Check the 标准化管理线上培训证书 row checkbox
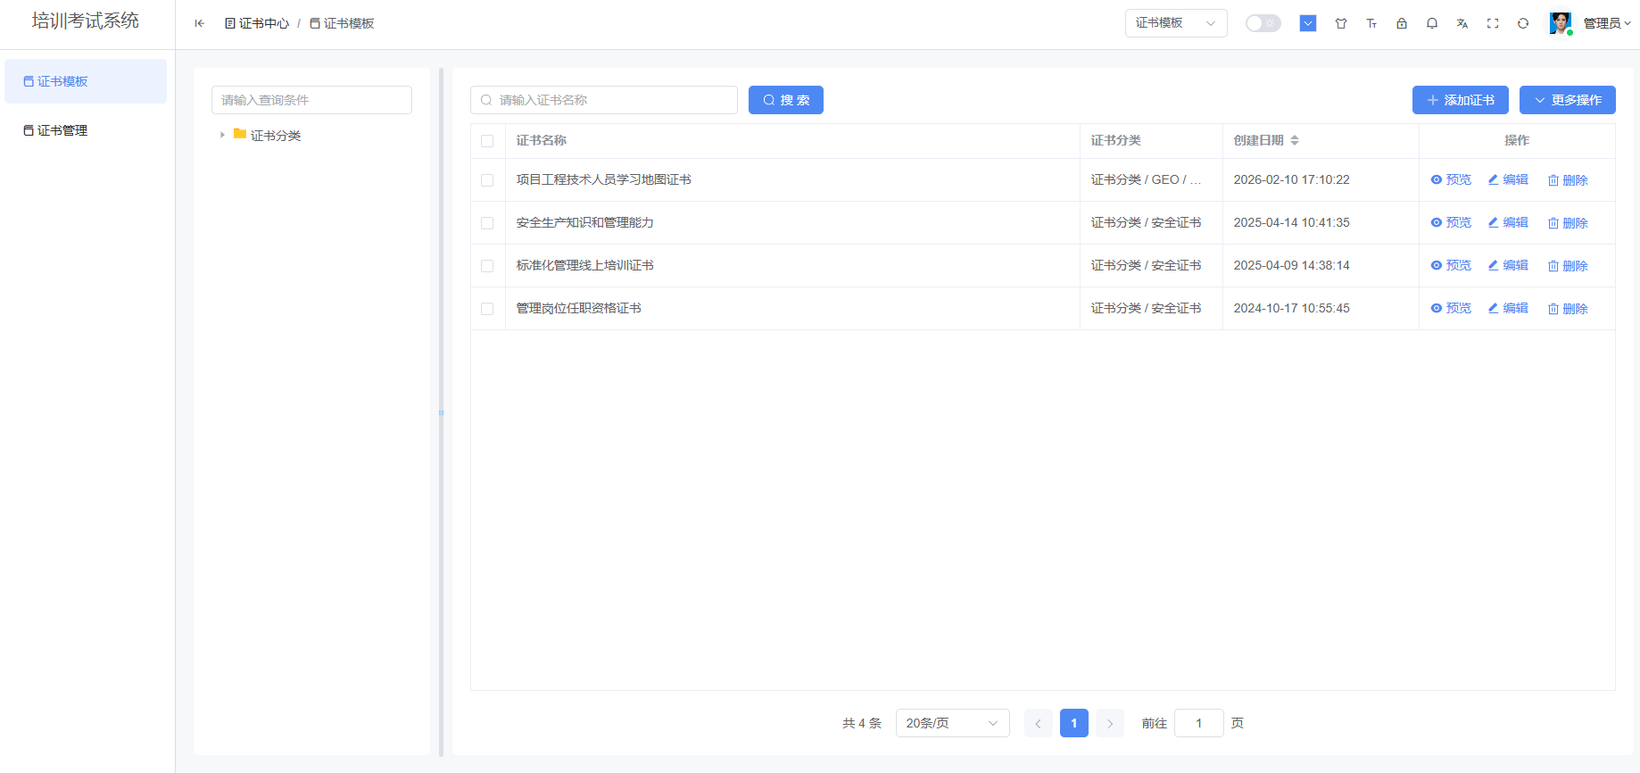 [487, 266]
